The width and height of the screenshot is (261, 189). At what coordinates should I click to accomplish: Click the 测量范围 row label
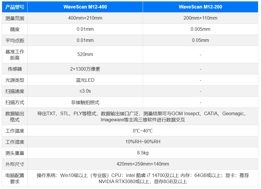15,18
